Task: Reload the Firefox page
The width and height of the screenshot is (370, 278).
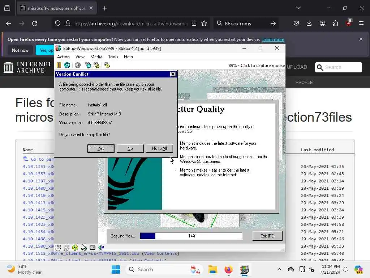Action: click(35, 24)
